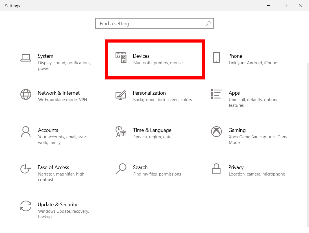Close the Settings window
The width and height of the screenshot is (309, 233).
[301, 6]
